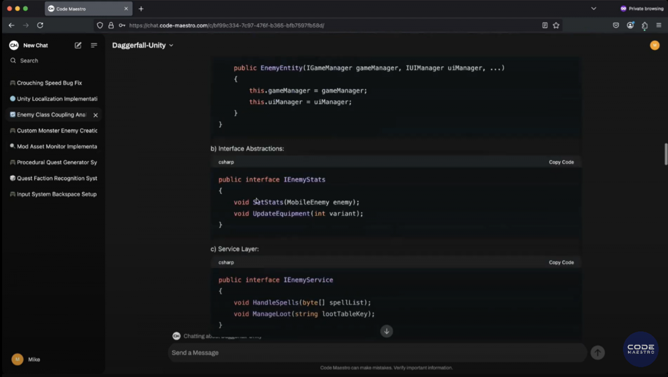Click the bookmark star in the address bar
Viewport: 668px width, 377px height.
(556, 25)
